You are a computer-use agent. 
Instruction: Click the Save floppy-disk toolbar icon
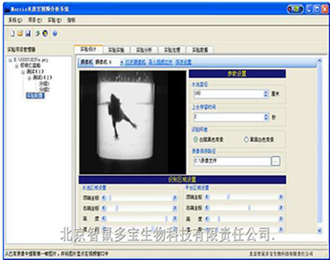(x=28, y=33)
